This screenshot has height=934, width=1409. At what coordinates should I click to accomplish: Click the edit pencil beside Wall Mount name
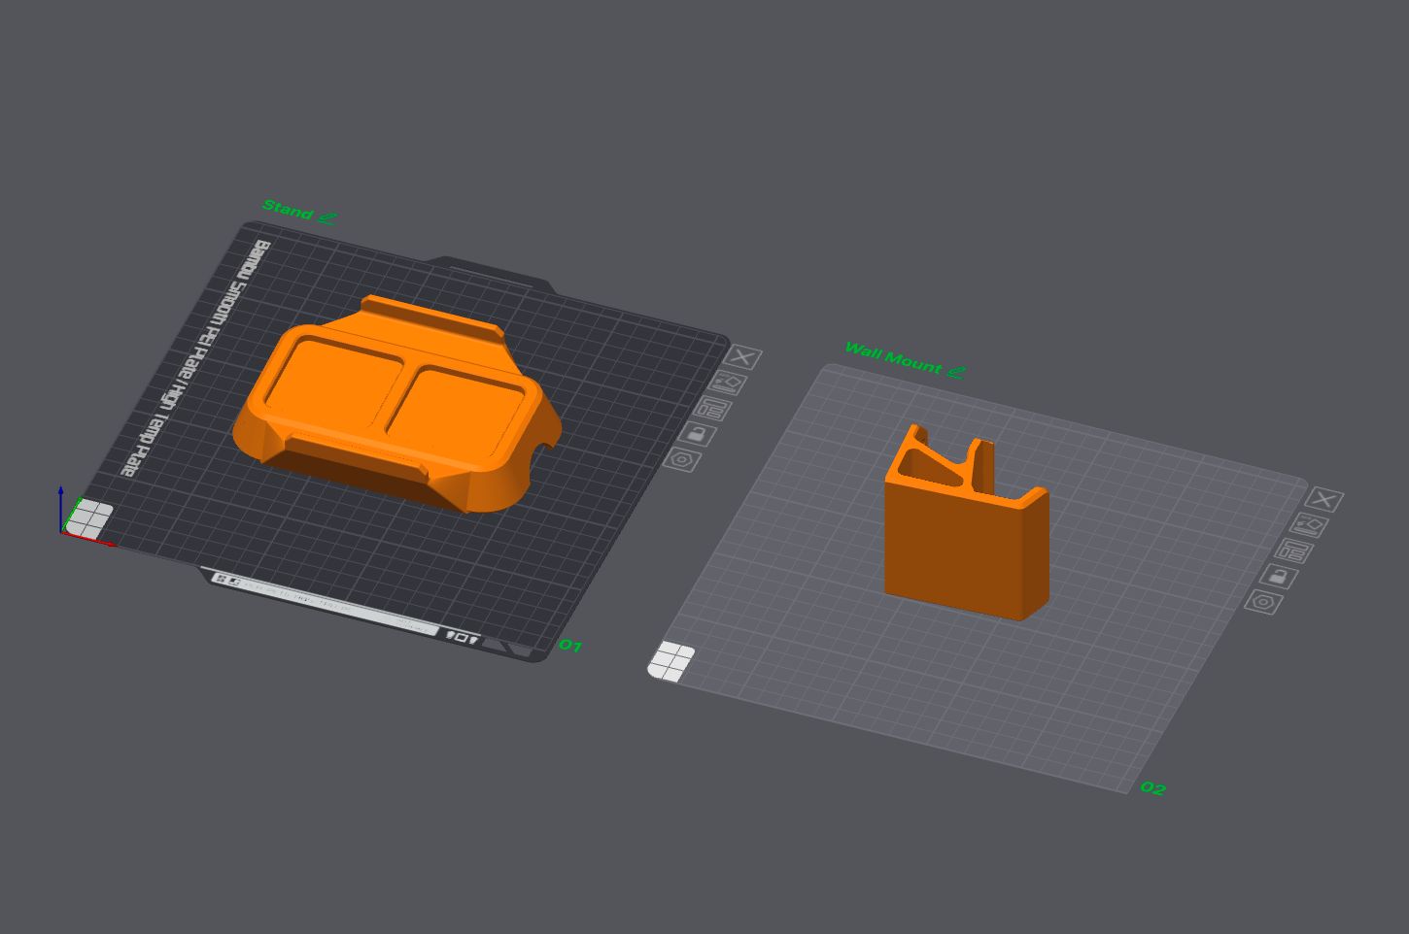click(956, 371)
